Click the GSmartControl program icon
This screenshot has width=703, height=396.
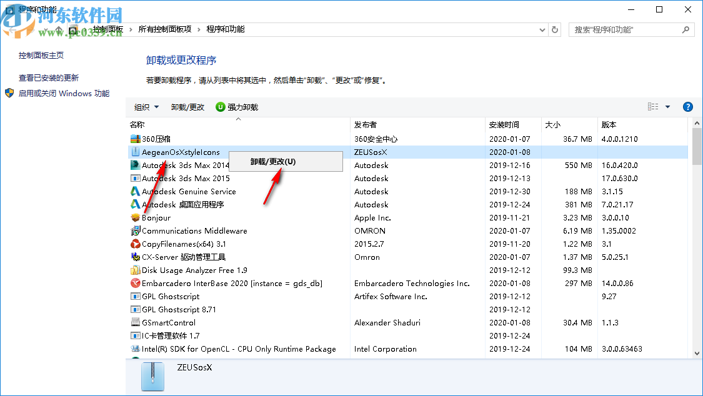point(135,322)
